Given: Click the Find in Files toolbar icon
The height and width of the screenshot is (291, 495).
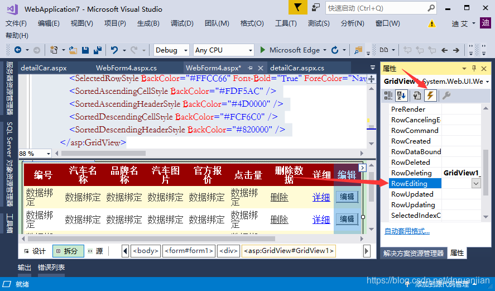Looking at the screenshot, I should click(358, 50).
